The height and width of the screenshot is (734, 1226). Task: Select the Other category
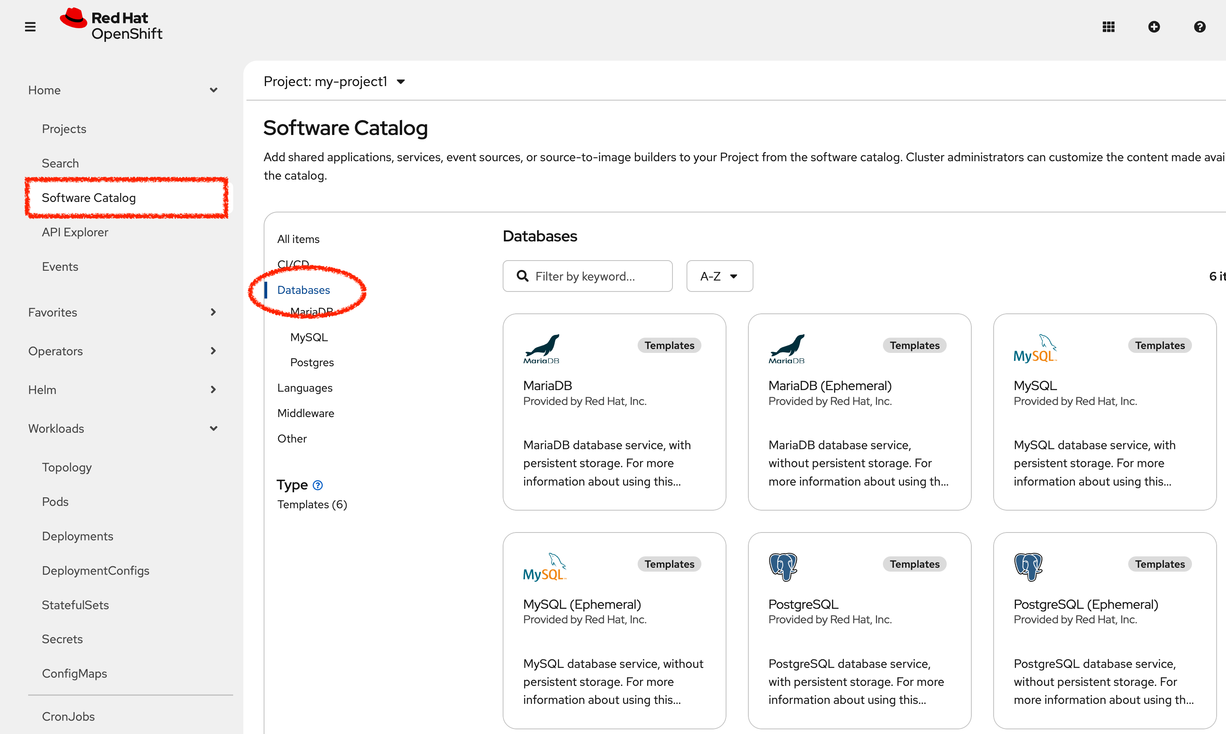tap(292, 439)
